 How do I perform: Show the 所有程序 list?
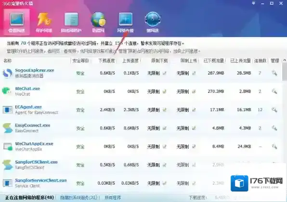click(113, 198)
